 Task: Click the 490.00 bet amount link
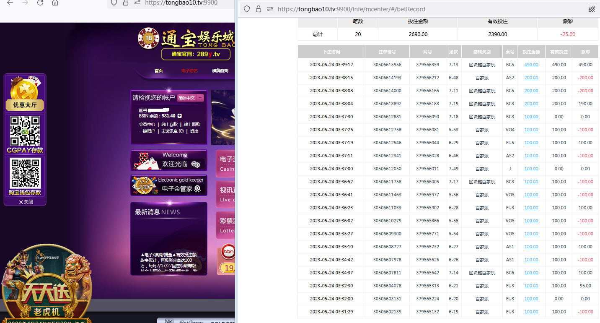click(x=531, y=65)
